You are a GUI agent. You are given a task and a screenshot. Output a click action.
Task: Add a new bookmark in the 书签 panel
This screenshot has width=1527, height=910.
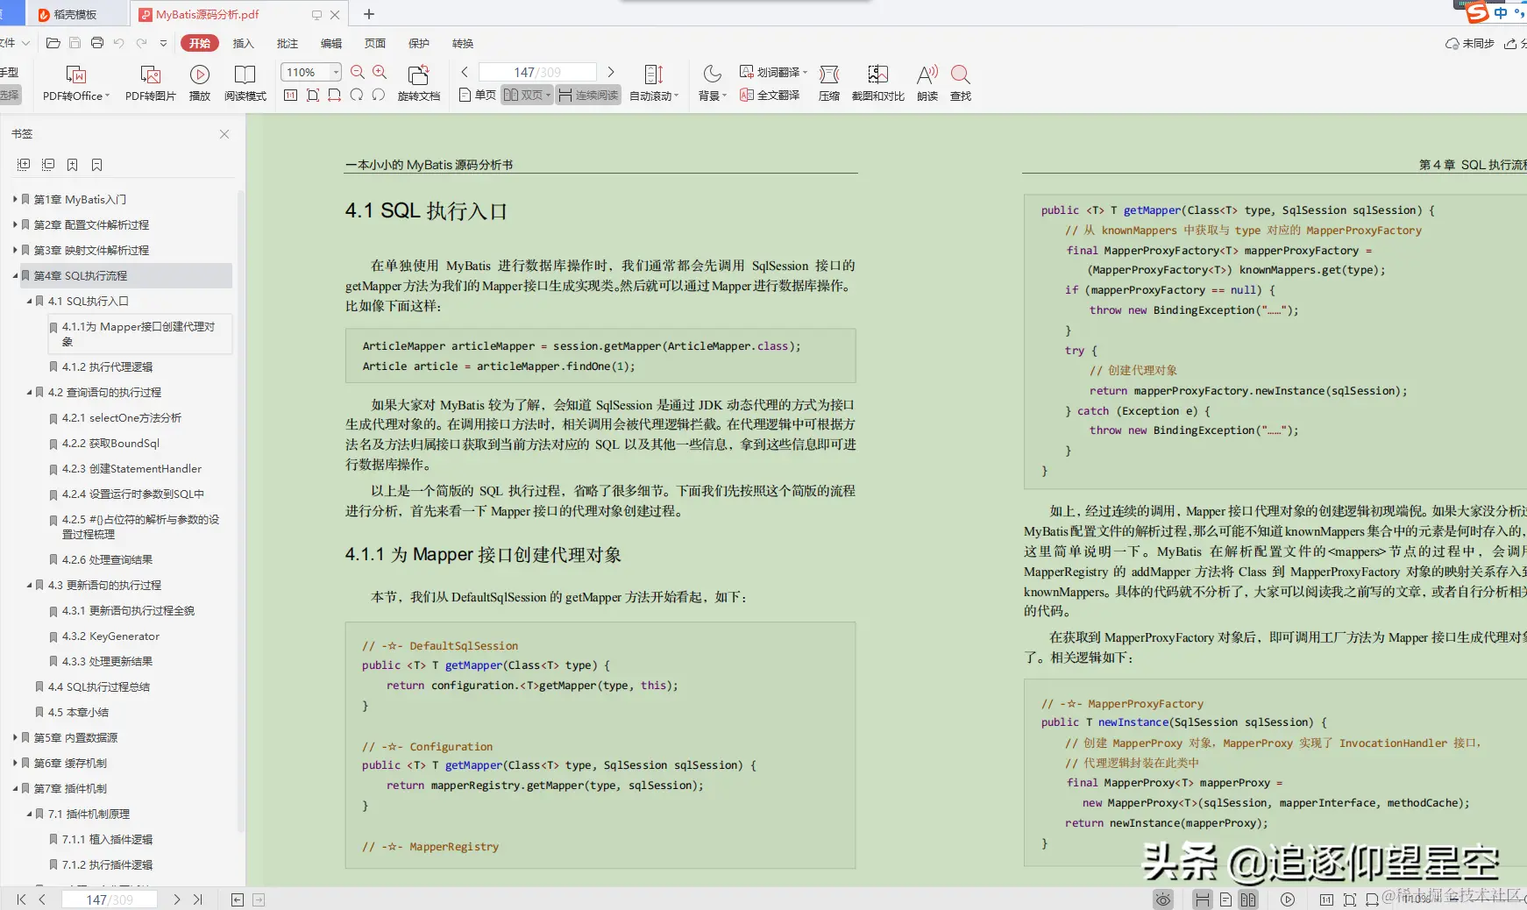click(73, 165)
